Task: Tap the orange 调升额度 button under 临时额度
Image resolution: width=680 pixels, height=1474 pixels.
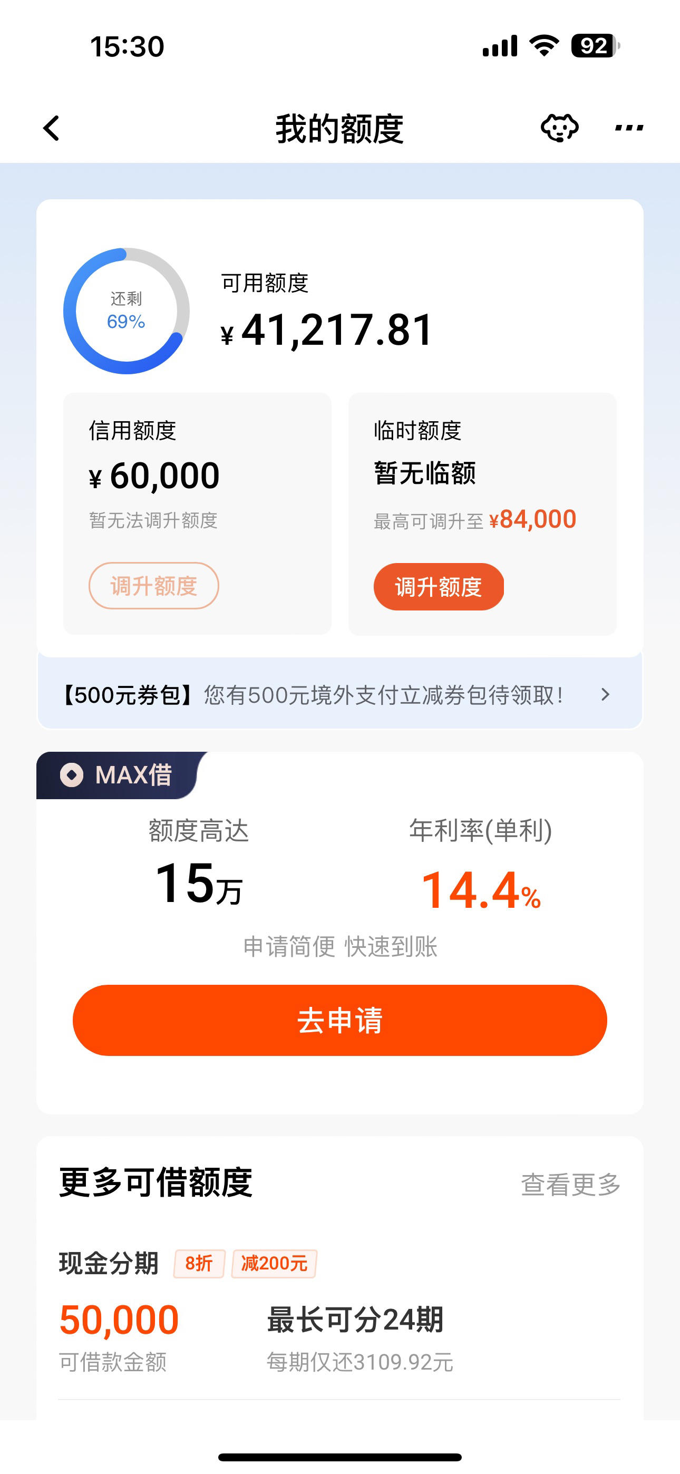Action: [x=439, y=587]
